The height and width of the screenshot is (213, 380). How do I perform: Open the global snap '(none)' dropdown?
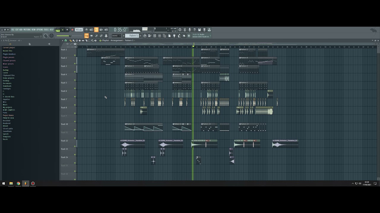pos(116,35)
